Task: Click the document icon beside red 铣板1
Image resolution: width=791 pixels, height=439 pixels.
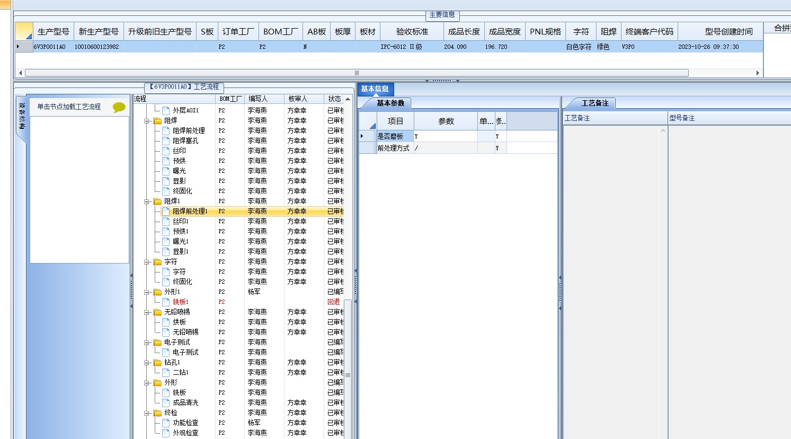Action: [x=166, y=302]
